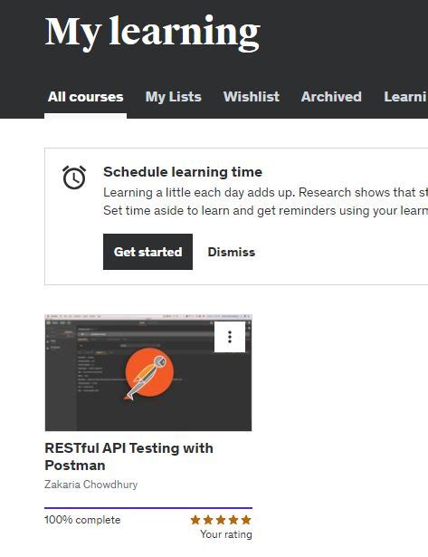Click the fifth rating star
The width and height of the screenshot is (428, 557).
246,520
